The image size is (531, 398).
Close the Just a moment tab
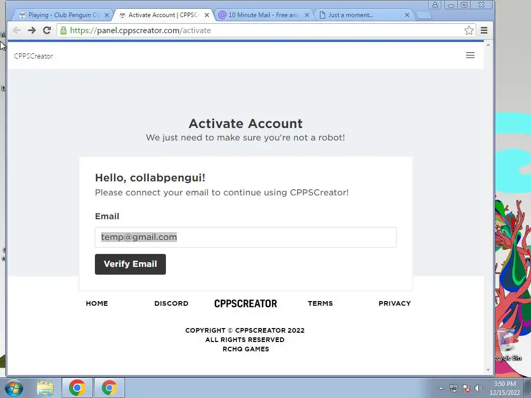(x=407, y=15)
